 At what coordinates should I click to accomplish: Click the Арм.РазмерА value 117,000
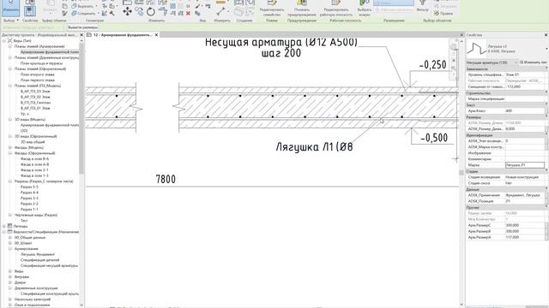click(525, 237)
